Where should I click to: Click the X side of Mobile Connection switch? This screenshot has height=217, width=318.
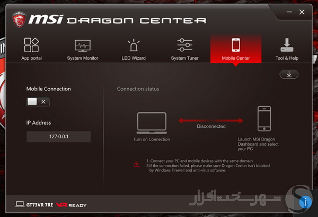click(x=43, y=101)
